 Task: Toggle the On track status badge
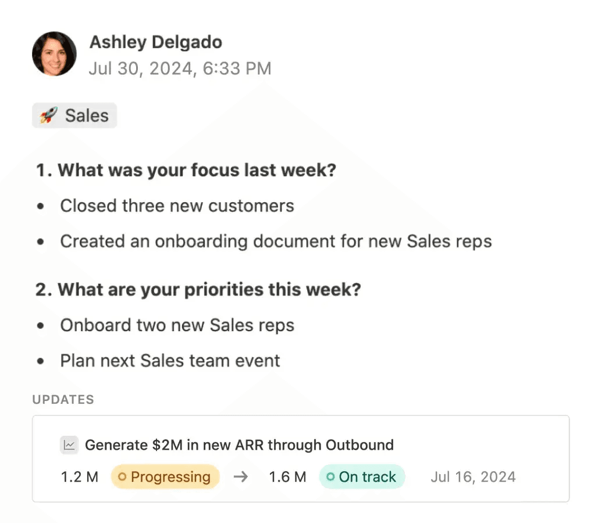tap(362, 477)
